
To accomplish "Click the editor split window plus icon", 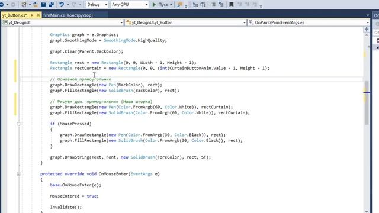I will tap(367, 30).
